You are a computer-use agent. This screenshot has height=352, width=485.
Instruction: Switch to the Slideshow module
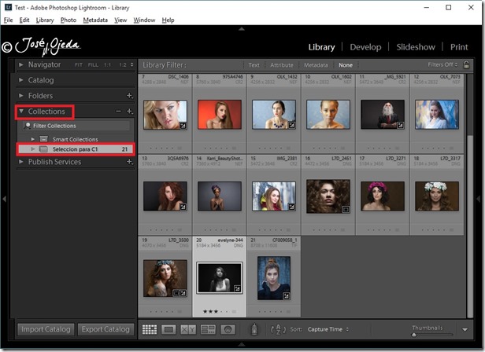tap(416, 47)
